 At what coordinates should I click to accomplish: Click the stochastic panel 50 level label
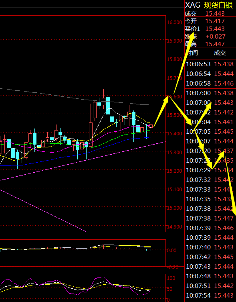coord(169,289)
